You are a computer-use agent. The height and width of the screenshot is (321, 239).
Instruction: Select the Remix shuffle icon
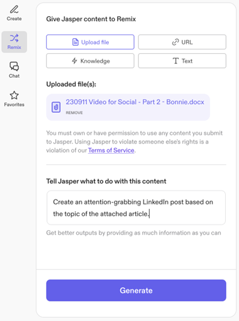(14, 38)
